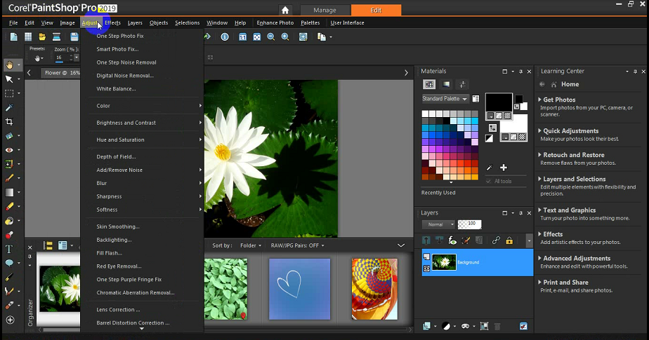Viewport: 649px width, 340px height.
Task: Select the Crop tool
Action: point(9,121)
